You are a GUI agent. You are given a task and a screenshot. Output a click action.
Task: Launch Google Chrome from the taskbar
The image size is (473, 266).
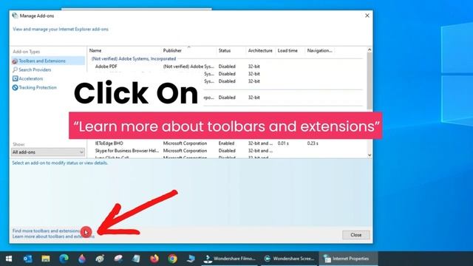tap(172, 259)
